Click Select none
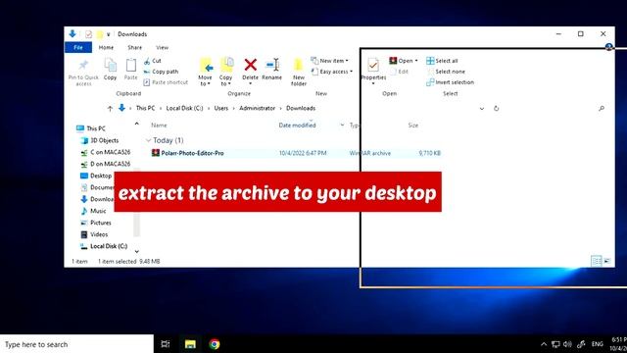This screenshot has height=353, width=627. pyautogui.click(x=446, y=72)
